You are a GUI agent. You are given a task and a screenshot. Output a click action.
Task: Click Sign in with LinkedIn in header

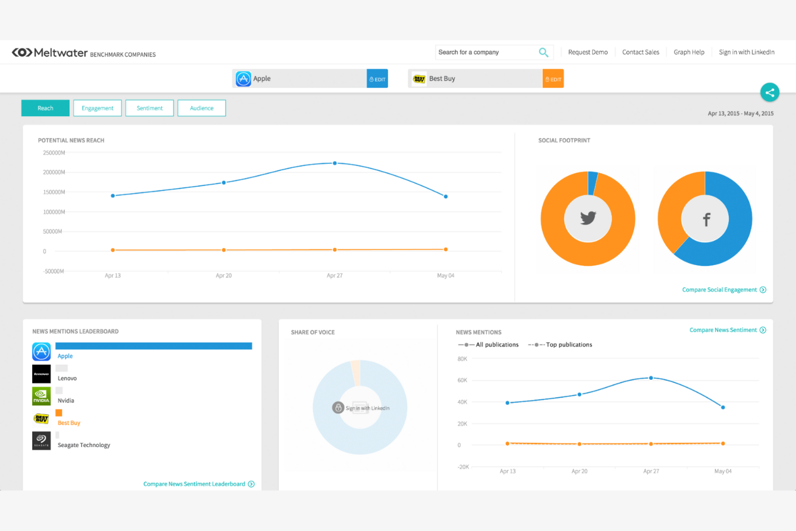[747, 52]
